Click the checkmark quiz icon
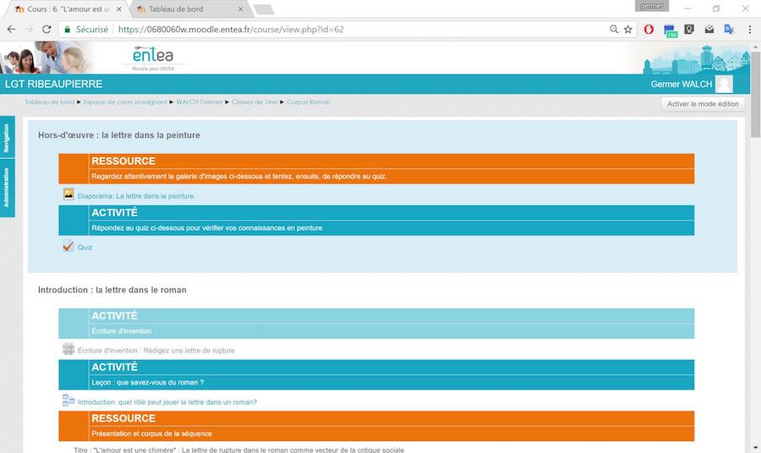761x453 pixels. click(68, 246)
